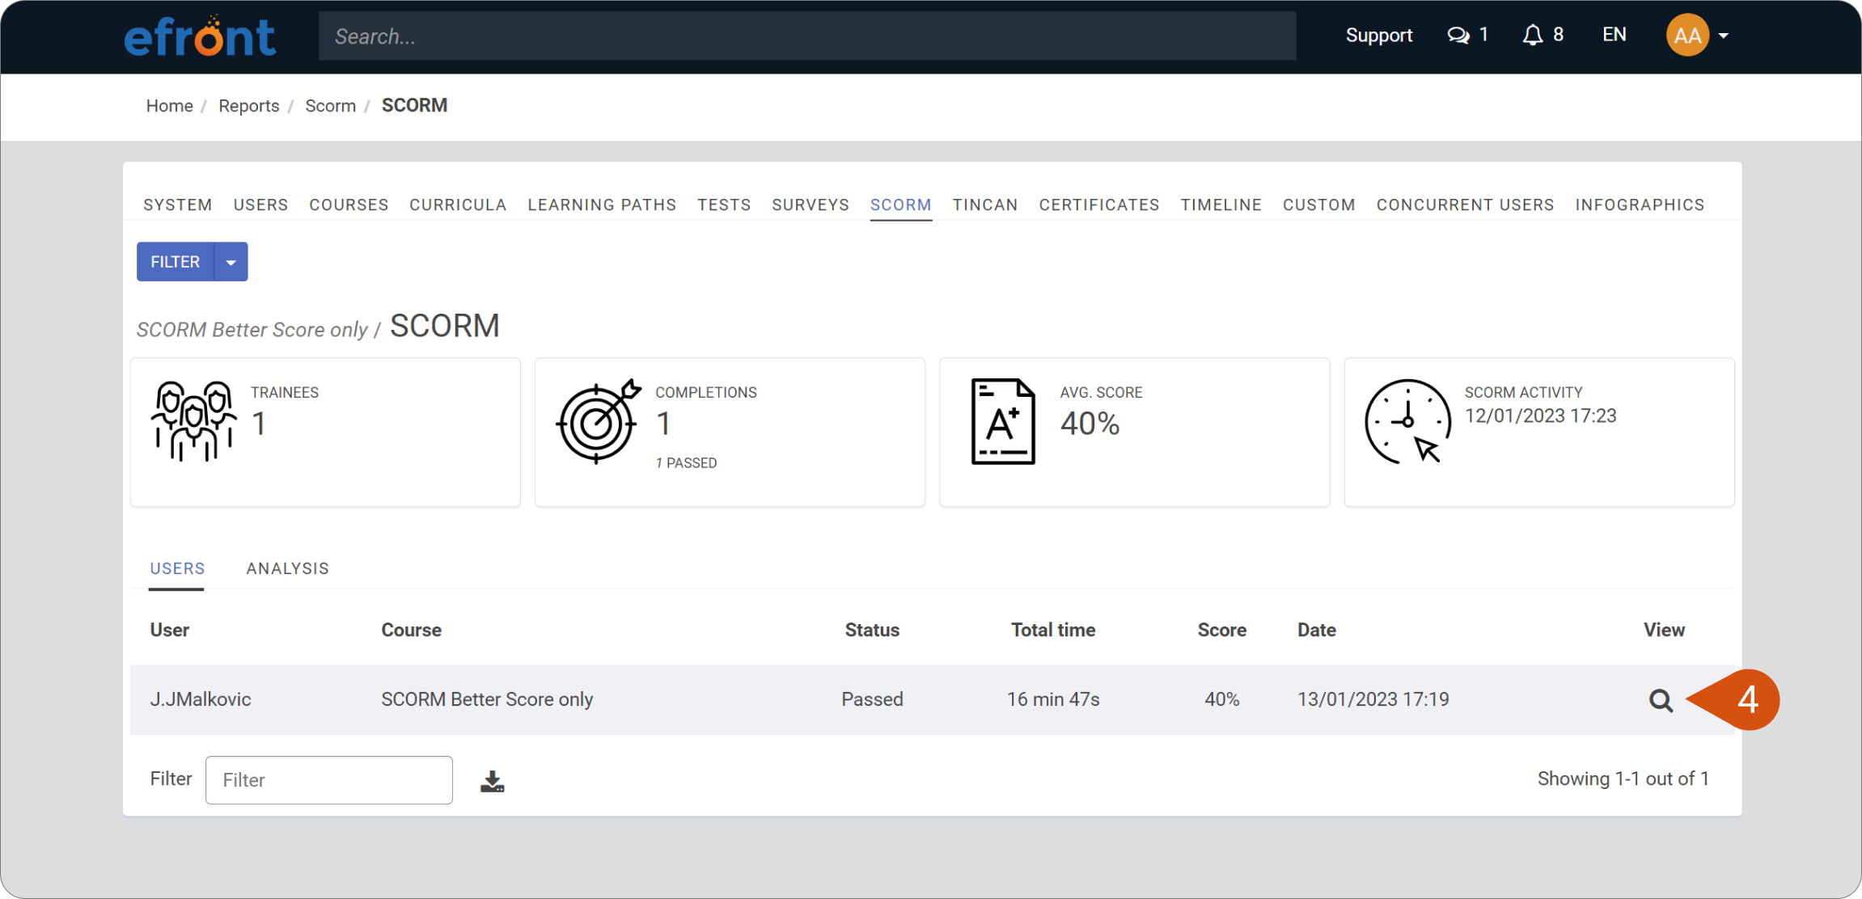Viewport: 1862px width, 899px height.
Task: Sort by User column header
Action: (169, 630)
